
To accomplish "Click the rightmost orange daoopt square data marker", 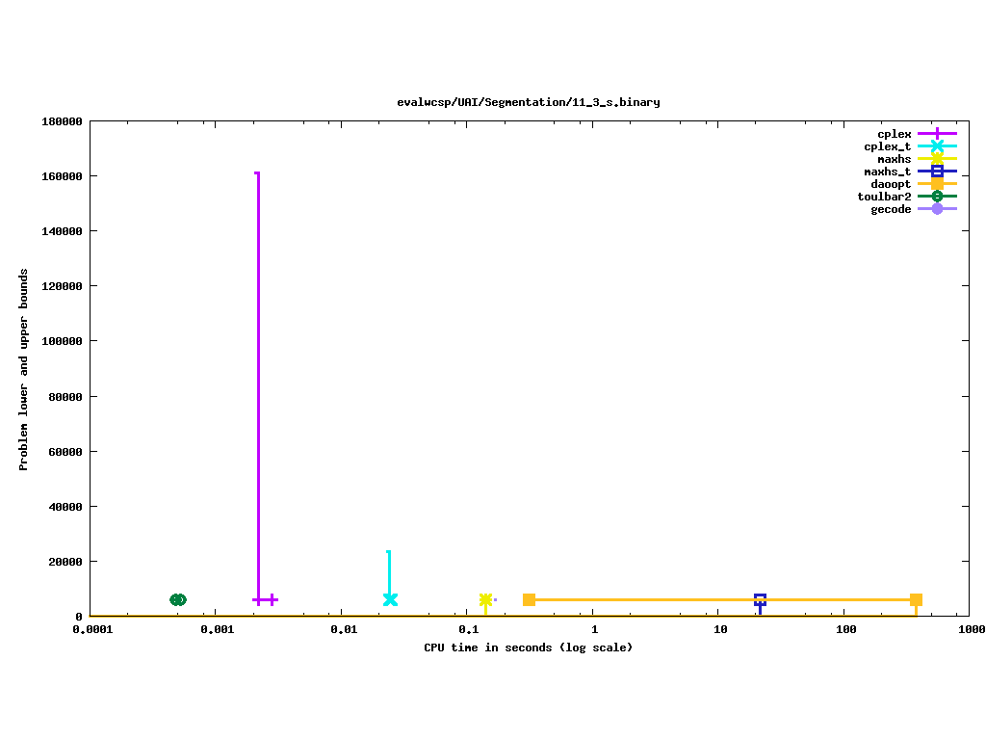I will coord(916,599).
